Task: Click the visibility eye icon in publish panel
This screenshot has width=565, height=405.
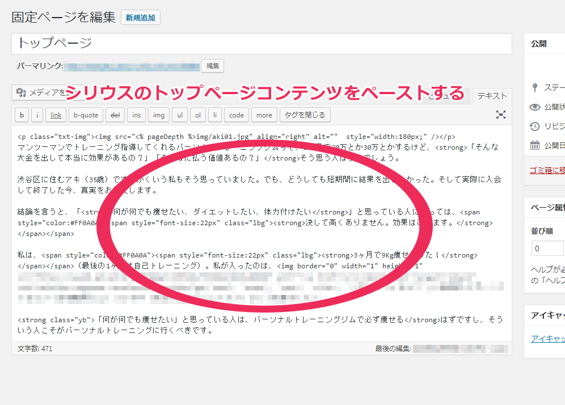Action: (x=534, y=107)
